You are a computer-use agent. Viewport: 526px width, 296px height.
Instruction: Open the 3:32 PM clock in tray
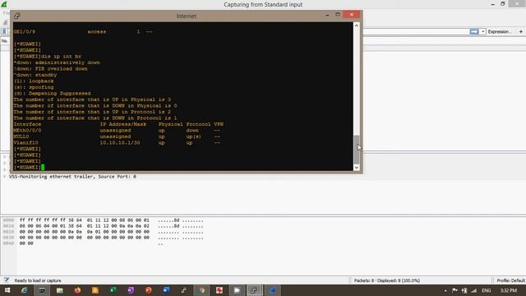[x=509, y=290]
